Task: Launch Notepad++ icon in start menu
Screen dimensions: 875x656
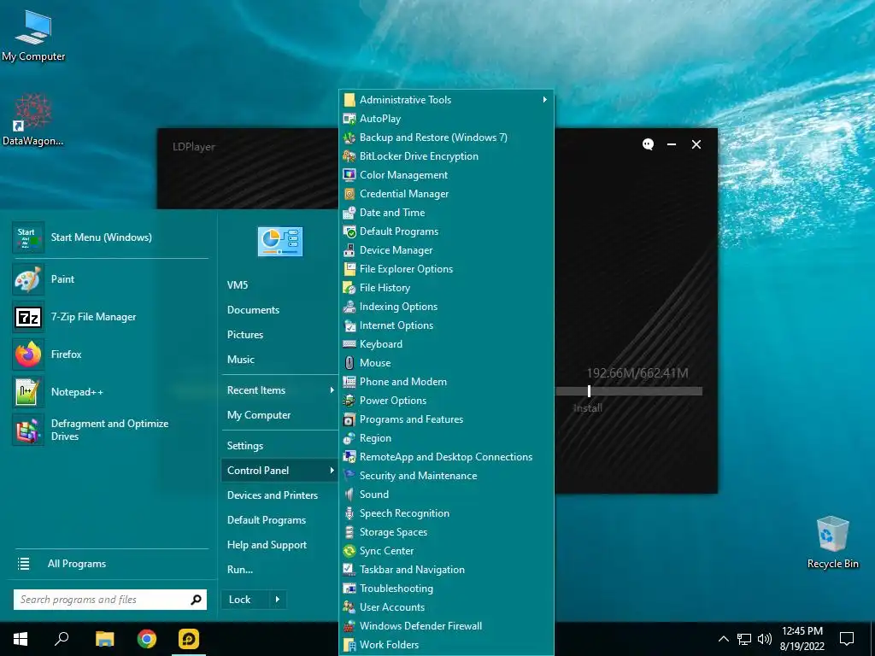Action: 28,391
